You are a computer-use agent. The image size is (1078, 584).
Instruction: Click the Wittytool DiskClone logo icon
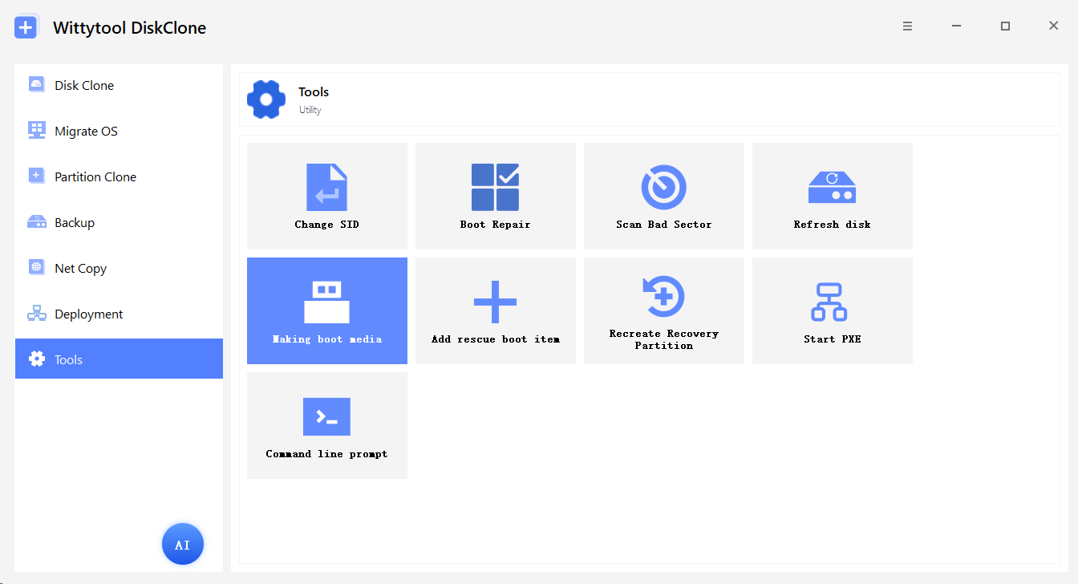point(26,27)
